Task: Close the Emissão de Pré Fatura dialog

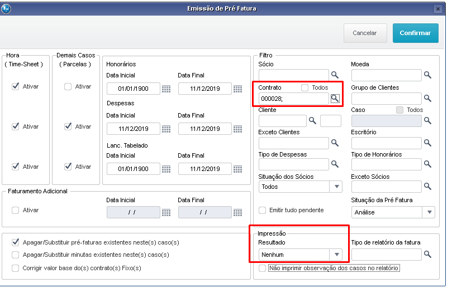Action: coord(438,9)
